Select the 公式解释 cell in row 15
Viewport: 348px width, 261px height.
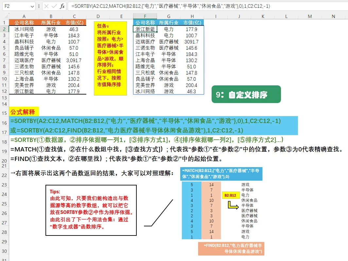pyautogui.click(x=24, y=112)
